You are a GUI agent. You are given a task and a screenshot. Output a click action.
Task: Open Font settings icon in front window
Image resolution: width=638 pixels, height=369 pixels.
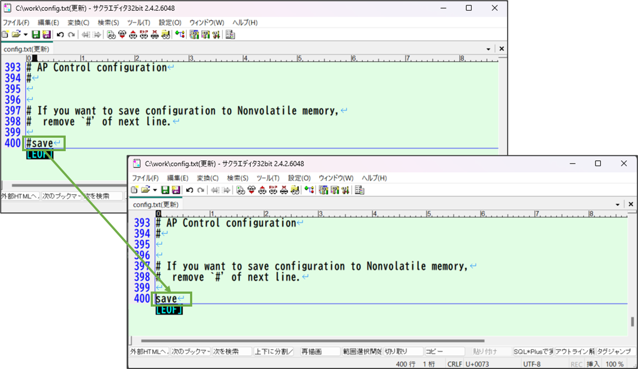tap(346, 190)
